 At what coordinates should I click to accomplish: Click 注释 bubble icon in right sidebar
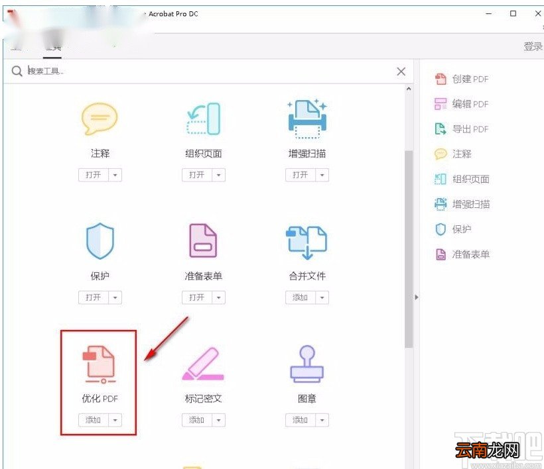click(x=441, y=154)
